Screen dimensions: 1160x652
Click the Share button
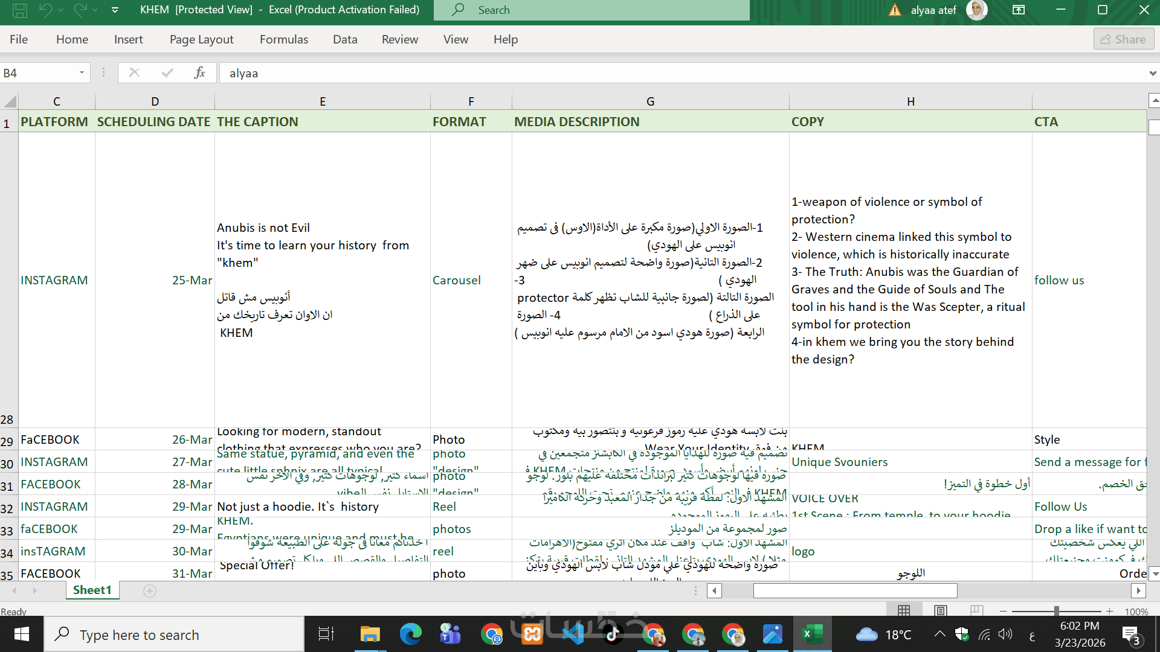1123,39
